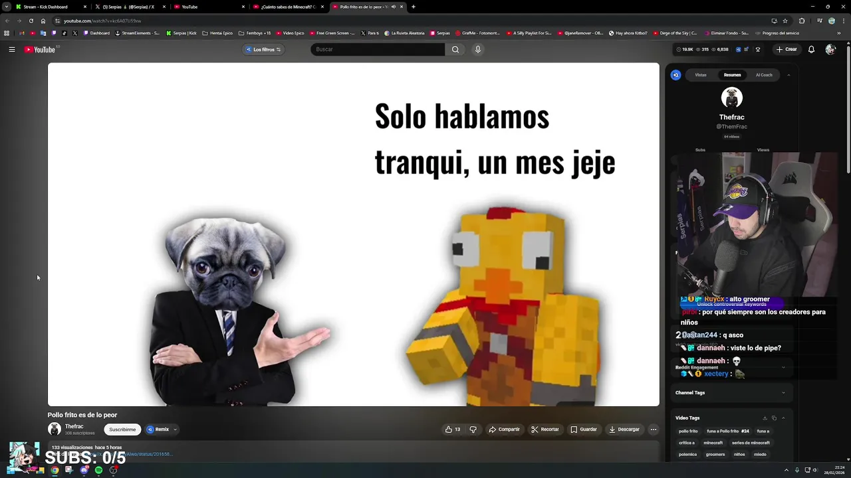851x478 pixels.
Task: Click the YouTube search input field
Action: (x=378, y=49)
